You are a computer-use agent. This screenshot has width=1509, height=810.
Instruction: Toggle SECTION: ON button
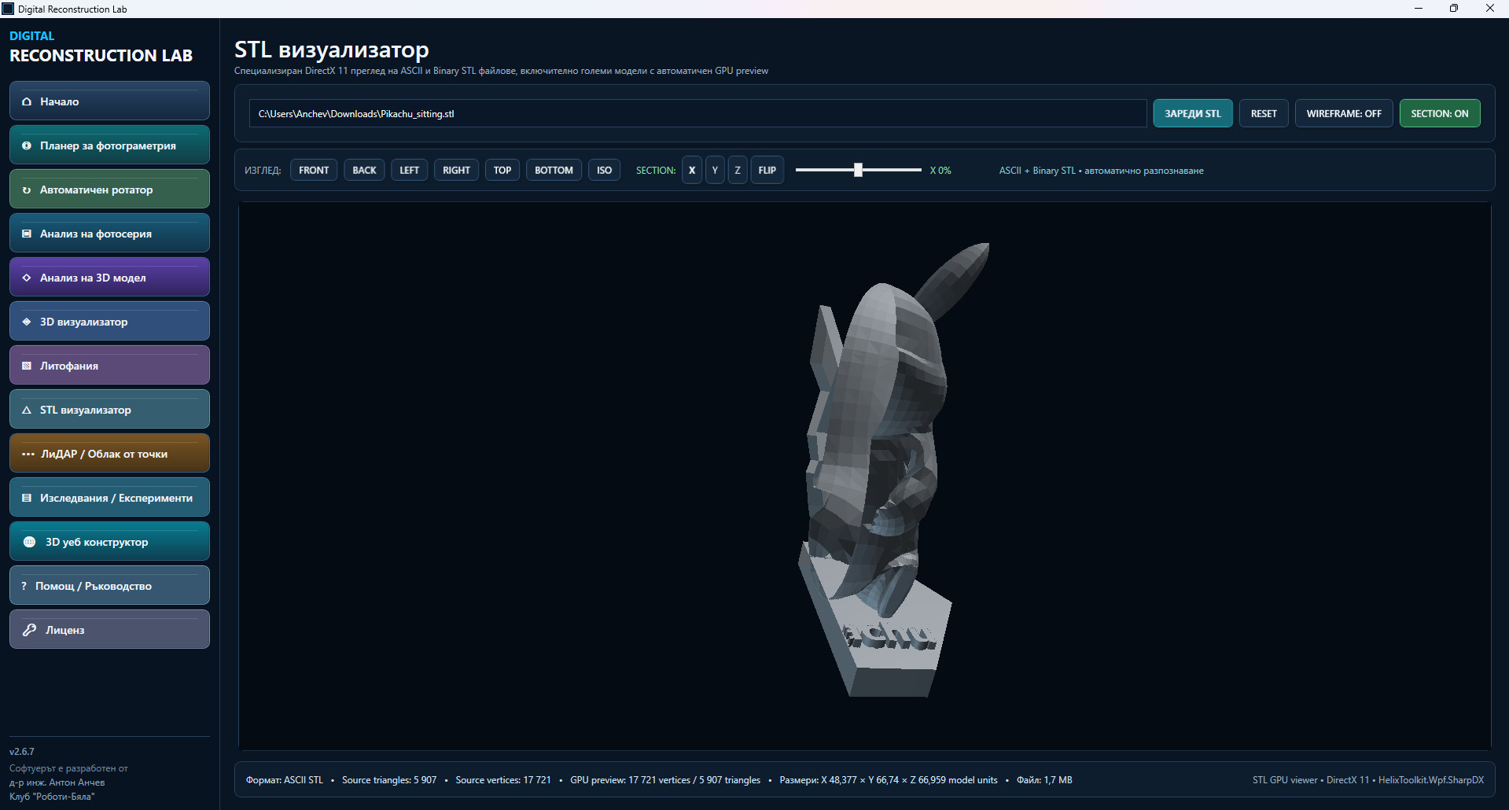(1440, 113)
